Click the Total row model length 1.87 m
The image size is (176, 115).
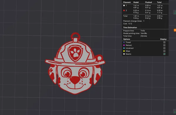tap(136, 16)
